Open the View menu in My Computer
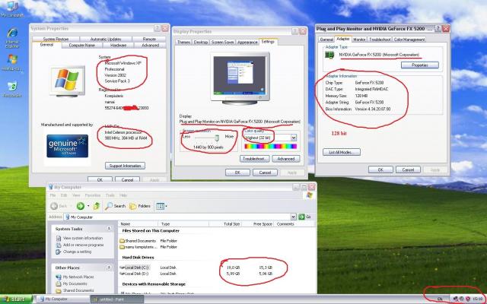The height and width of the screenshot is (304, 487). pyautogui.click(x=76, y=195)
